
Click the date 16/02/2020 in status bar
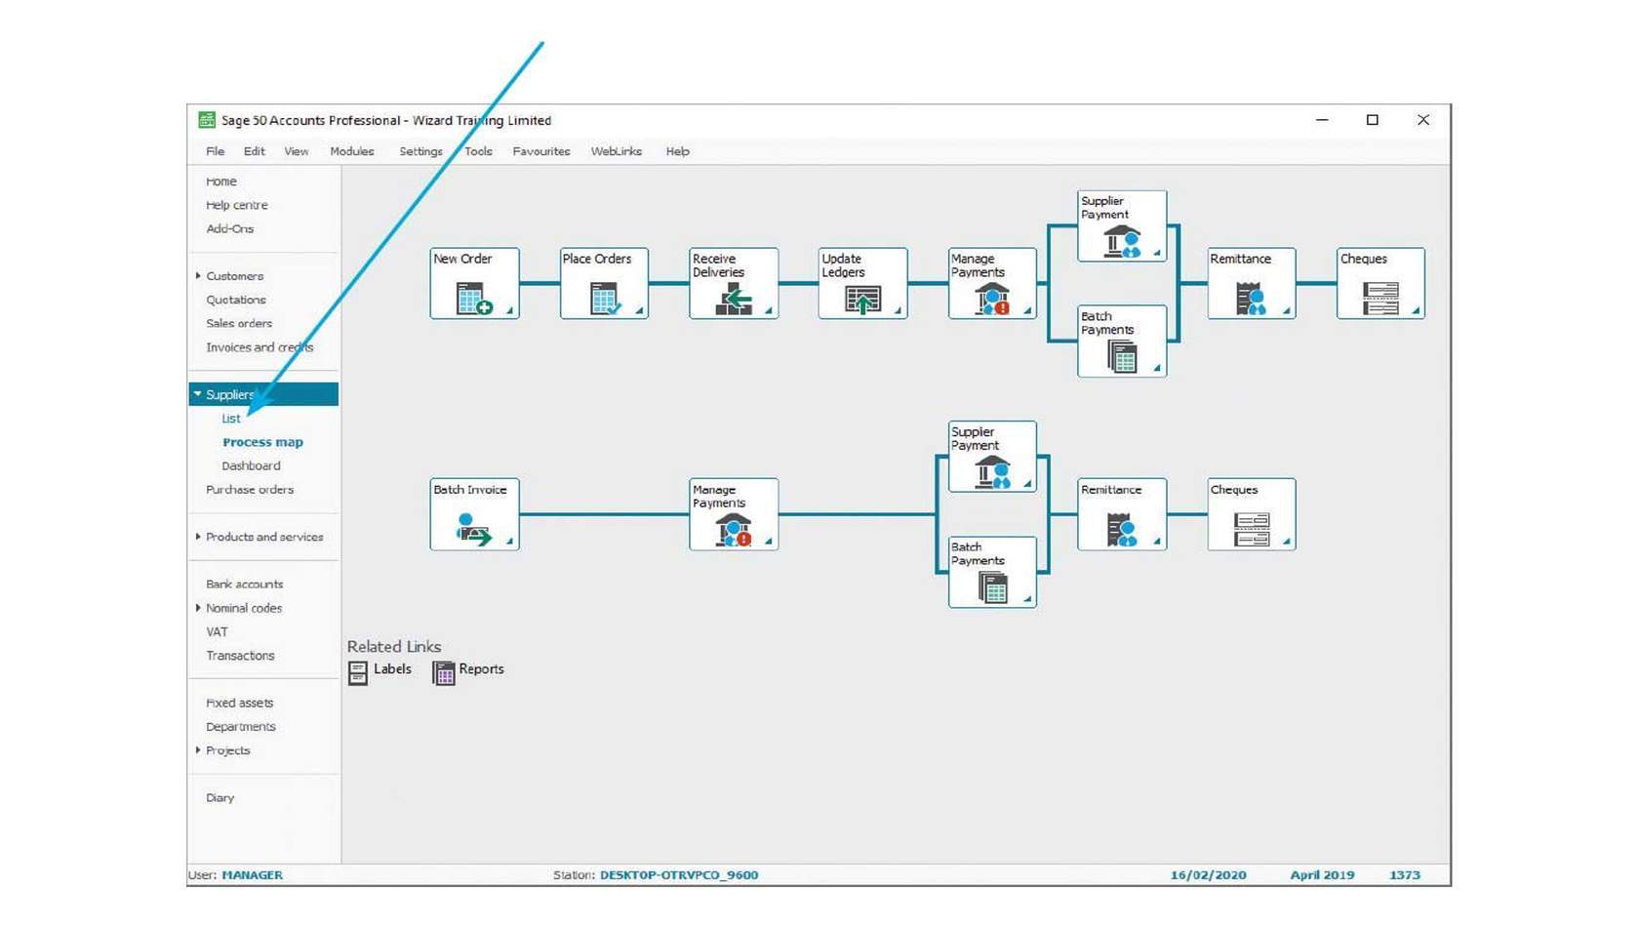[x=1209, y=875]
